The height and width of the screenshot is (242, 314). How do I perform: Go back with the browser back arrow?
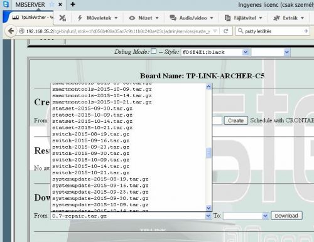[11, 31]
